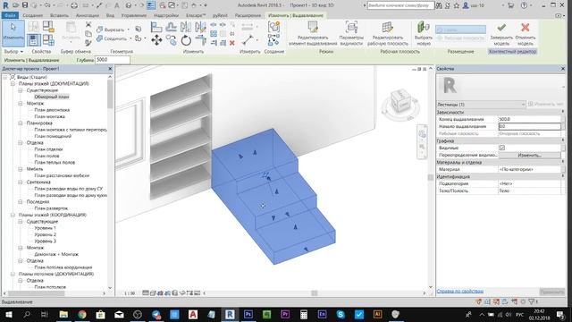Open Skype from the Windows taskbar
Screen dimensions: 572x322
coord(341,314)
